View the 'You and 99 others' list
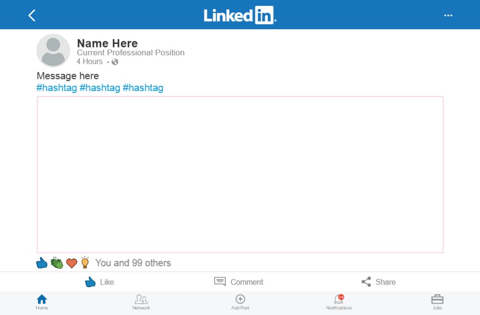 tap(133, 263)
